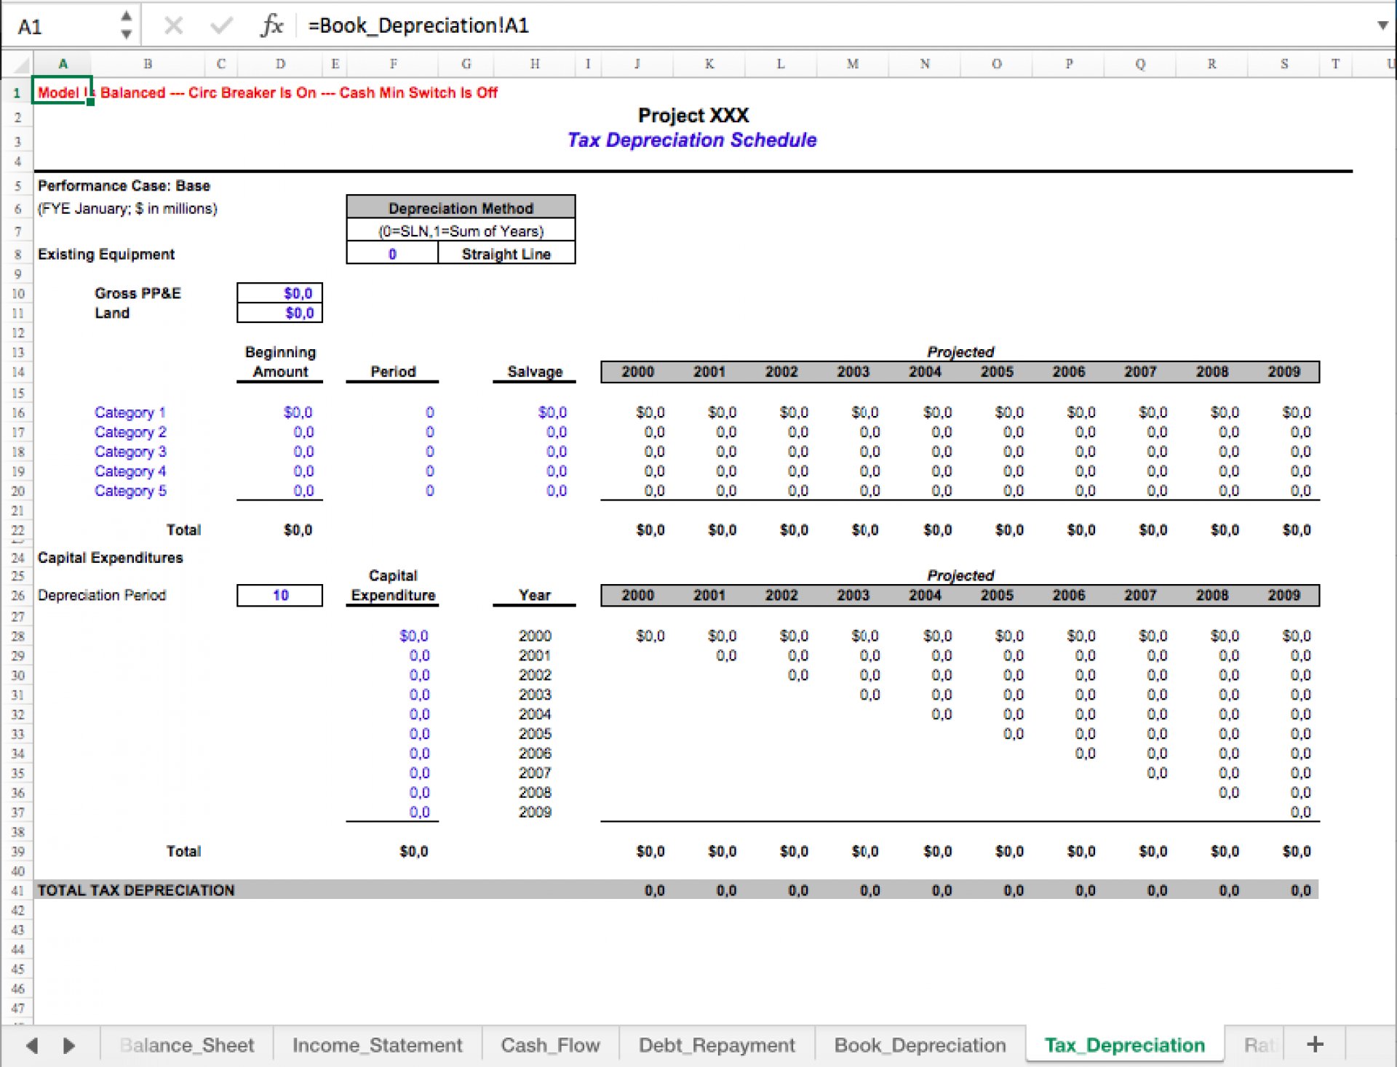This screenshot has width=1397, height=1067.
Task: Open the Cash_Flow sheet tab
Action: point(550,1045)
